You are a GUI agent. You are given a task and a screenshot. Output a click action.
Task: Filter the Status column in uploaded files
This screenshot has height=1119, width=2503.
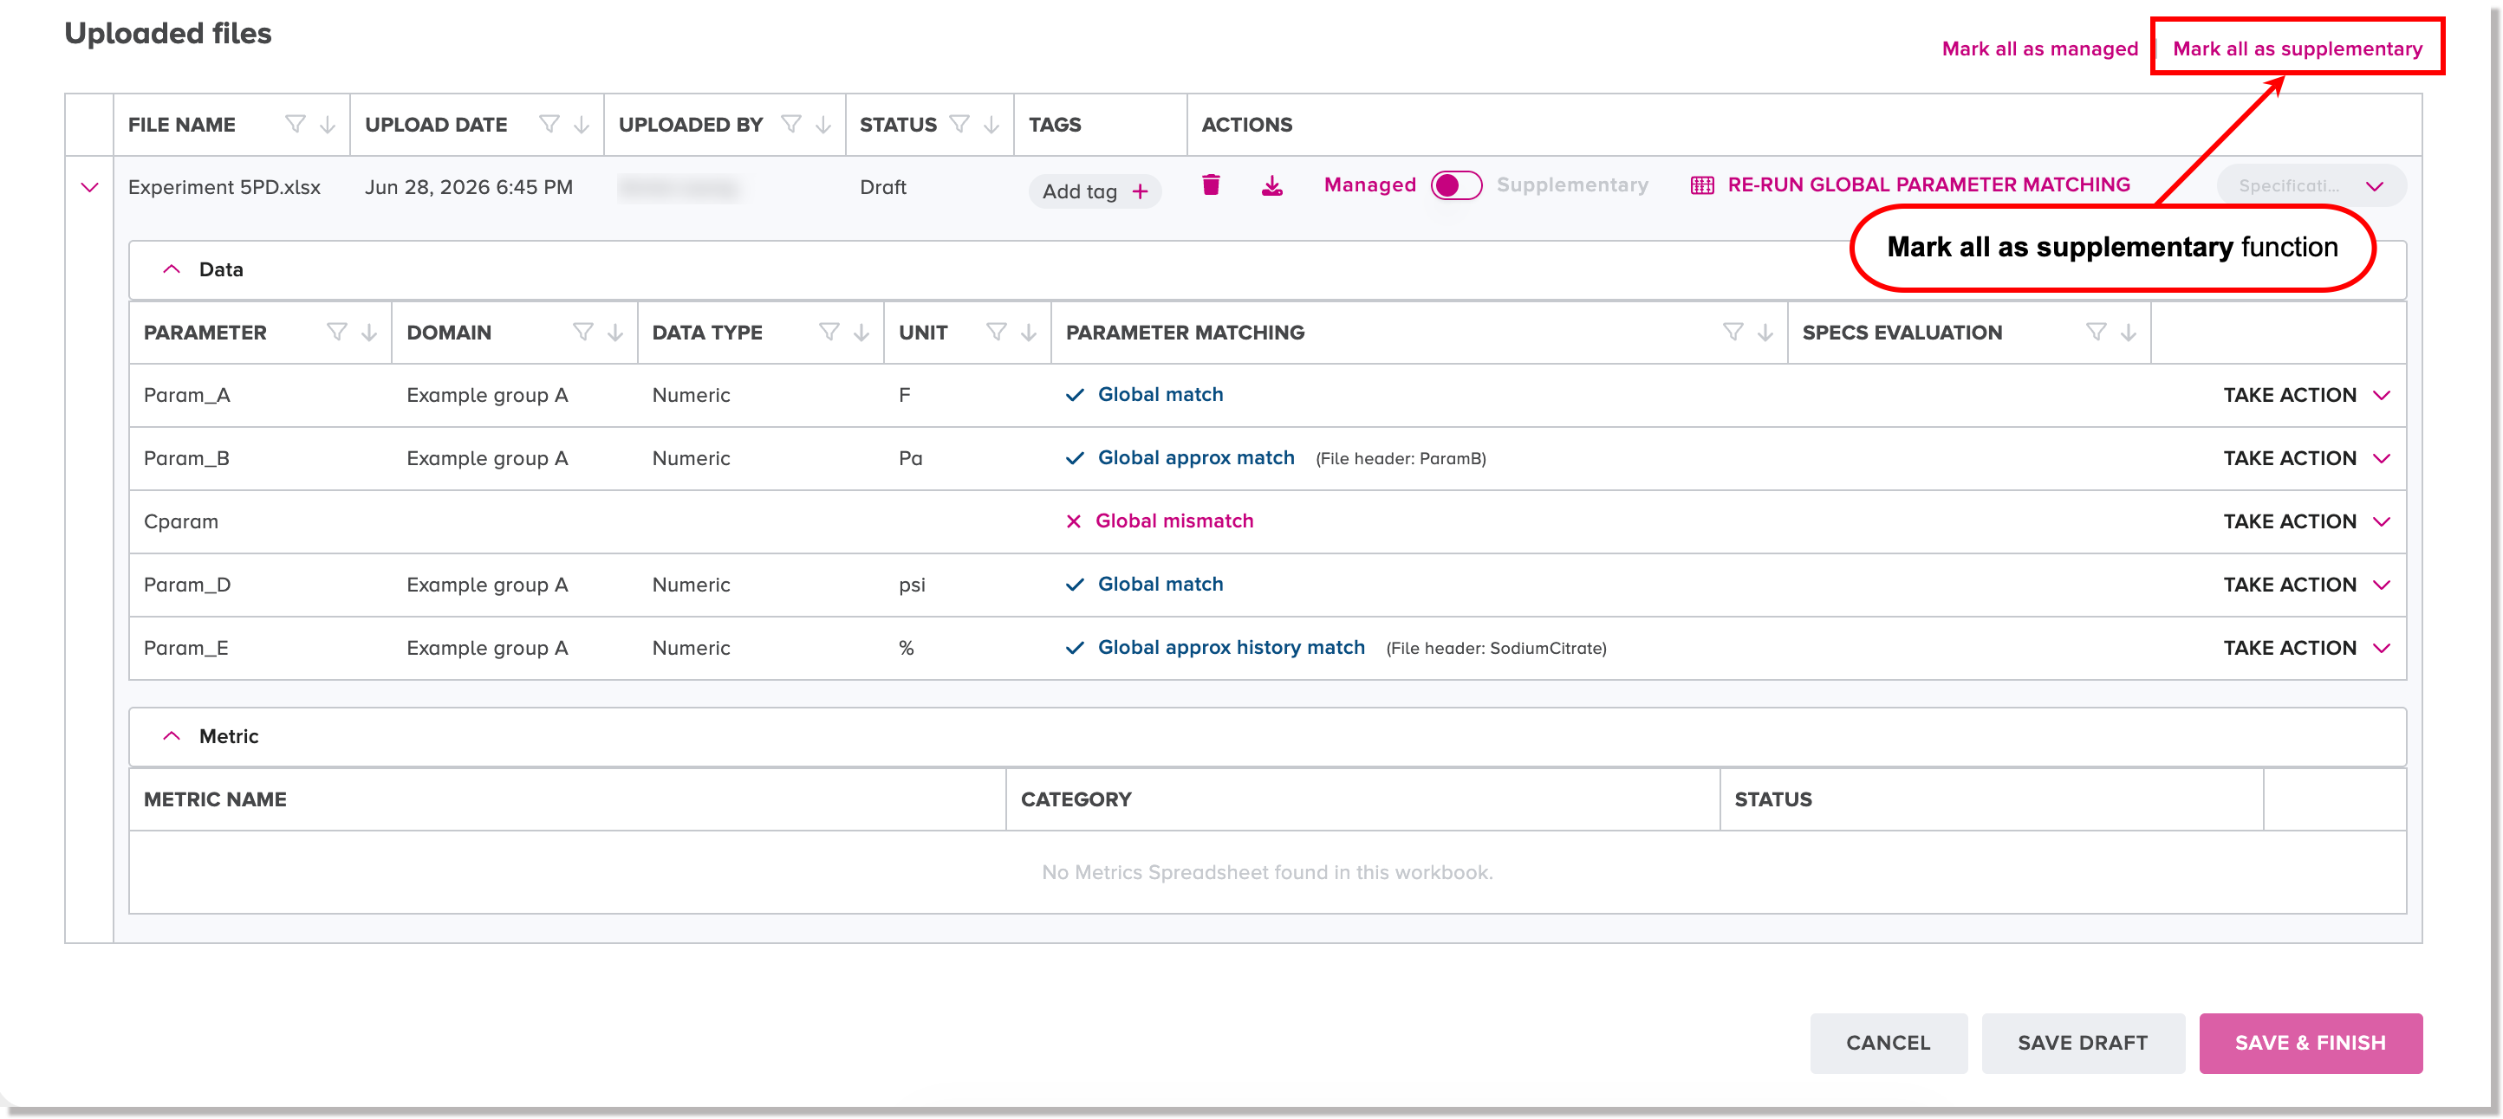[959, 125]
